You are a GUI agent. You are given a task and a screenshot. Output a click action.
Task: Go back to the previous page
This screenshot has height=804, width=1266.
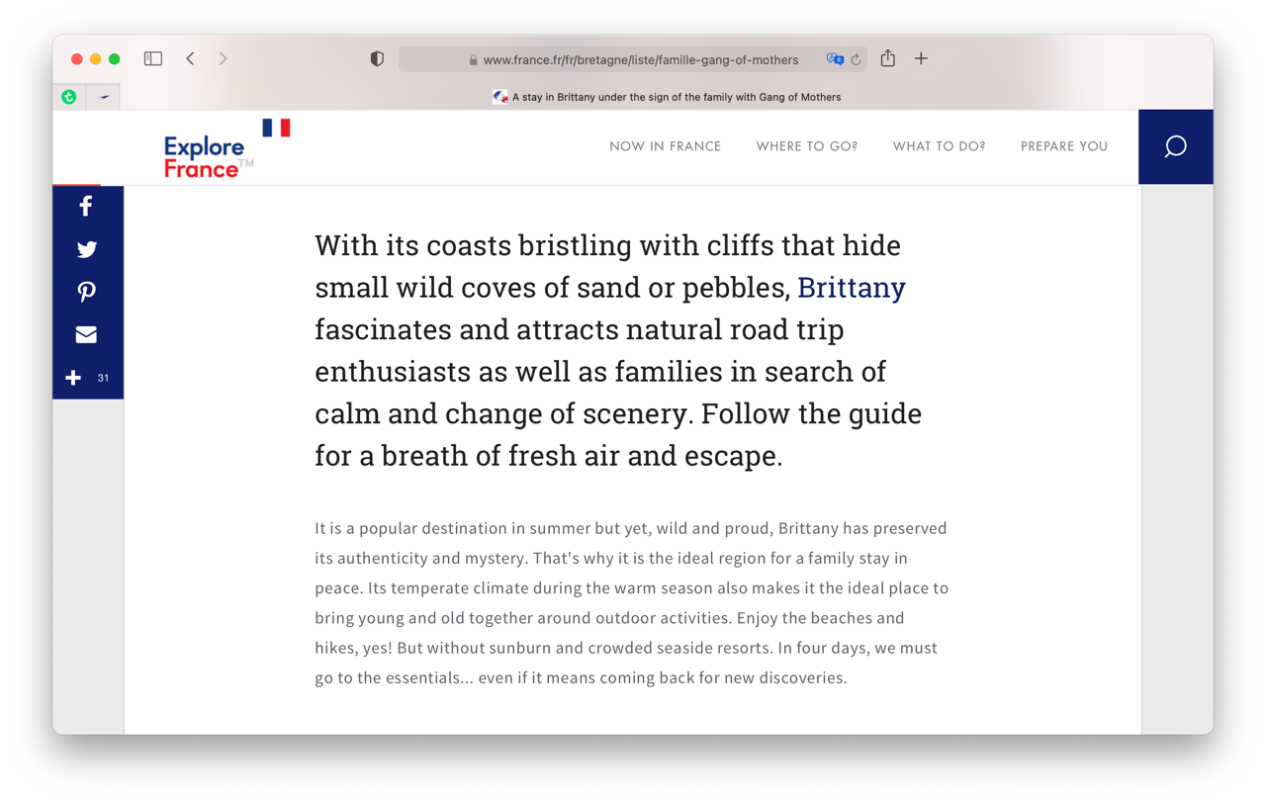coord(190,58)
